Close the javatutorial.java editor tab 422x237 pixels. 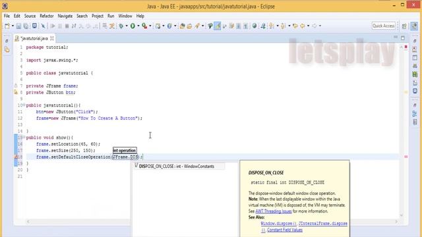[52, 38]
